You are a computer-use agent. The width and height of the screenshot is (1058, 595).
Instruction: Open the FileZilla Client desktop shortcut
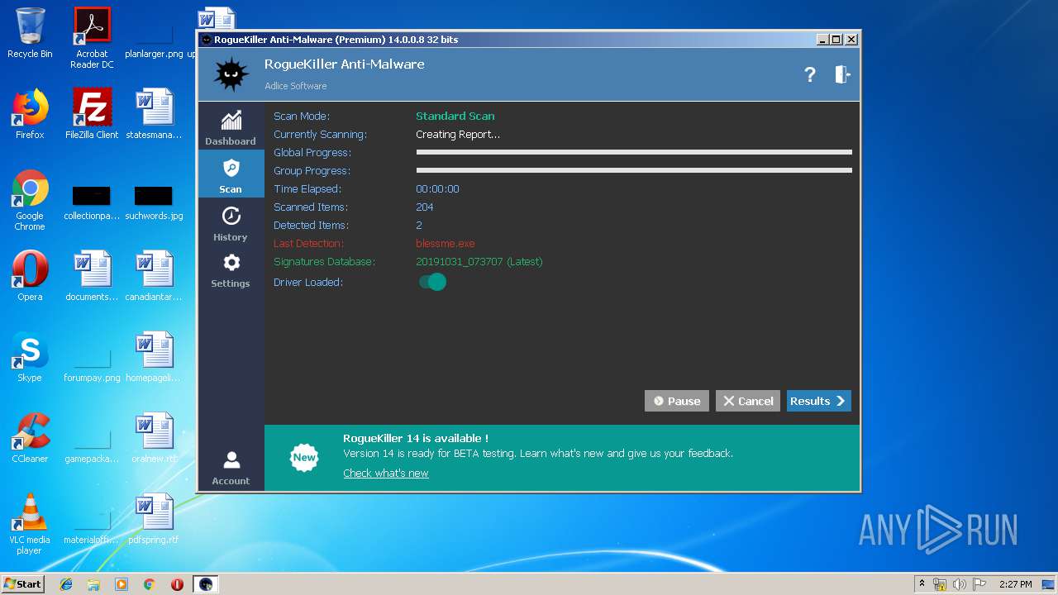coord(92,114)
